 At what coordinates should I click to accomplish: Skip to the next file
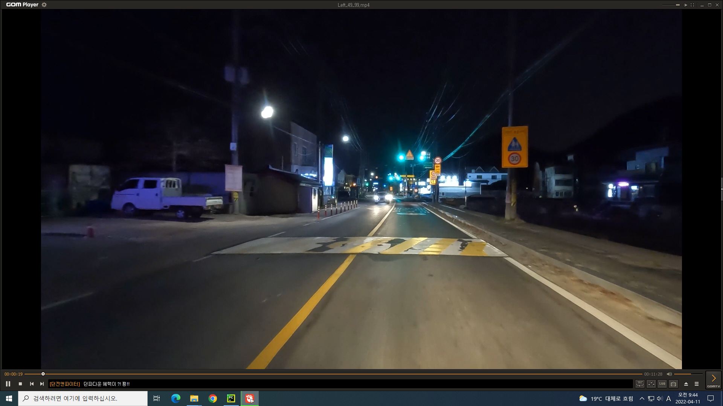(42, 384)
